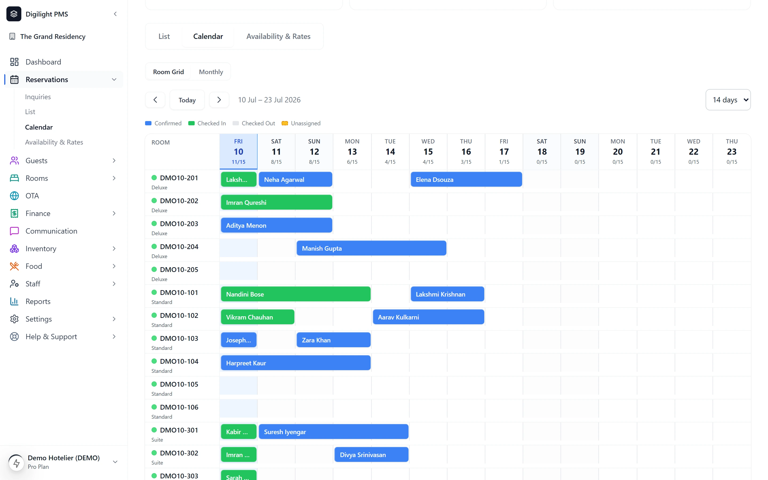768x480 pixels.
Task: Select the FRI 10 date header
Action: click(x=238, y=152)
